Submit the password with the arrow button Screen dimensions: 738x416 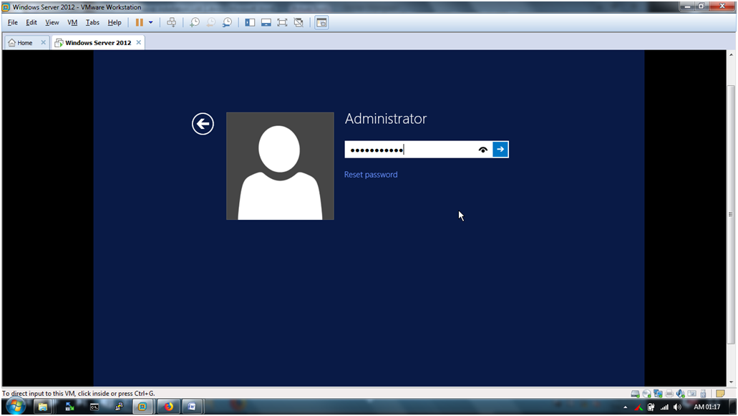500,150
